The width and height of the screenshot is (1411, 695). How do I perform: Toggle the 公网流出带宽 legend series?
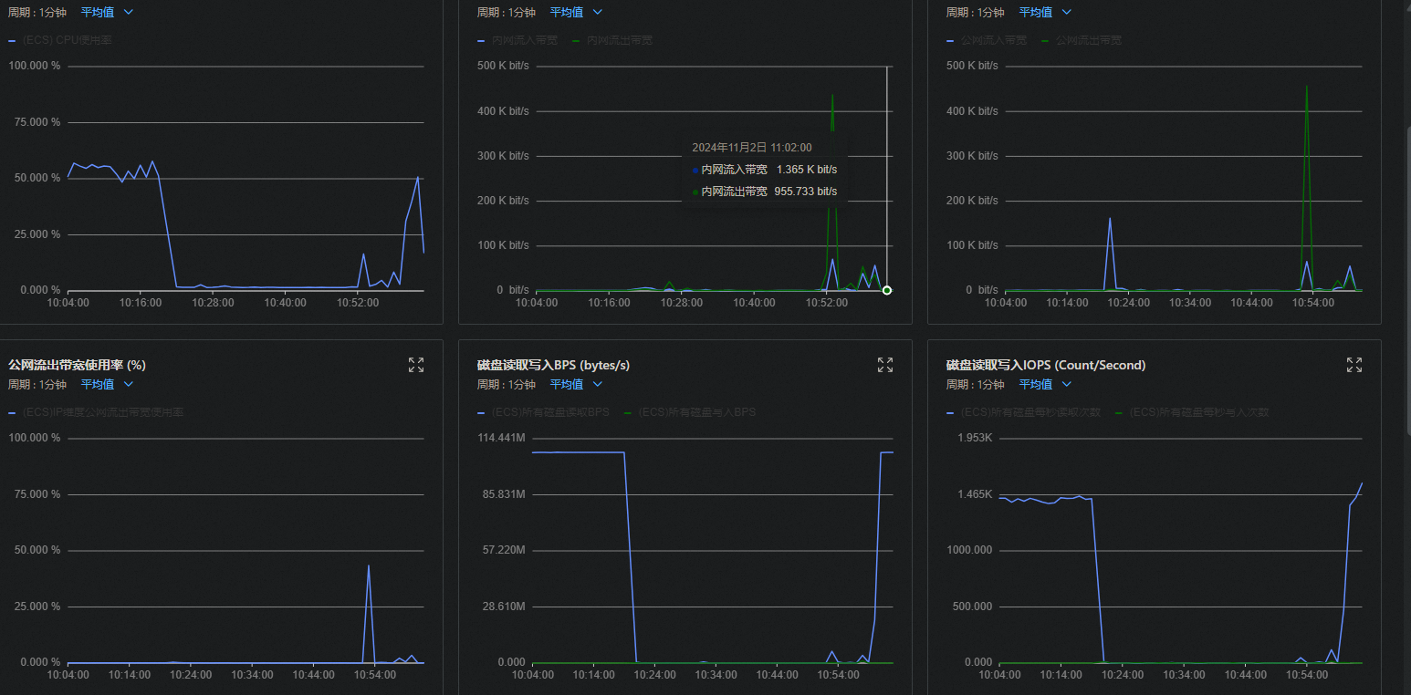pos(1081,40)
